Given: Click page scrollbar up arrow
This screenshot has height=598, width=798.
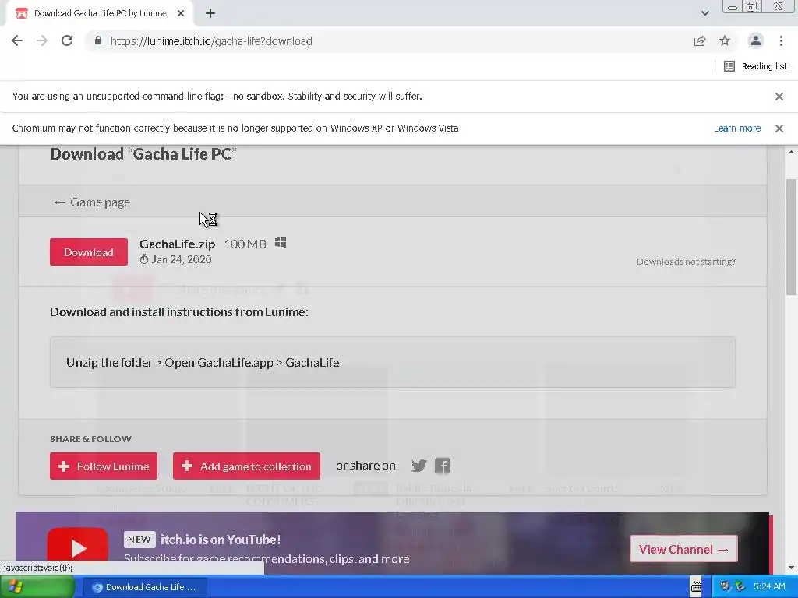Looking at the screenshot, I should pyautogui.click(x=792, y=152).
